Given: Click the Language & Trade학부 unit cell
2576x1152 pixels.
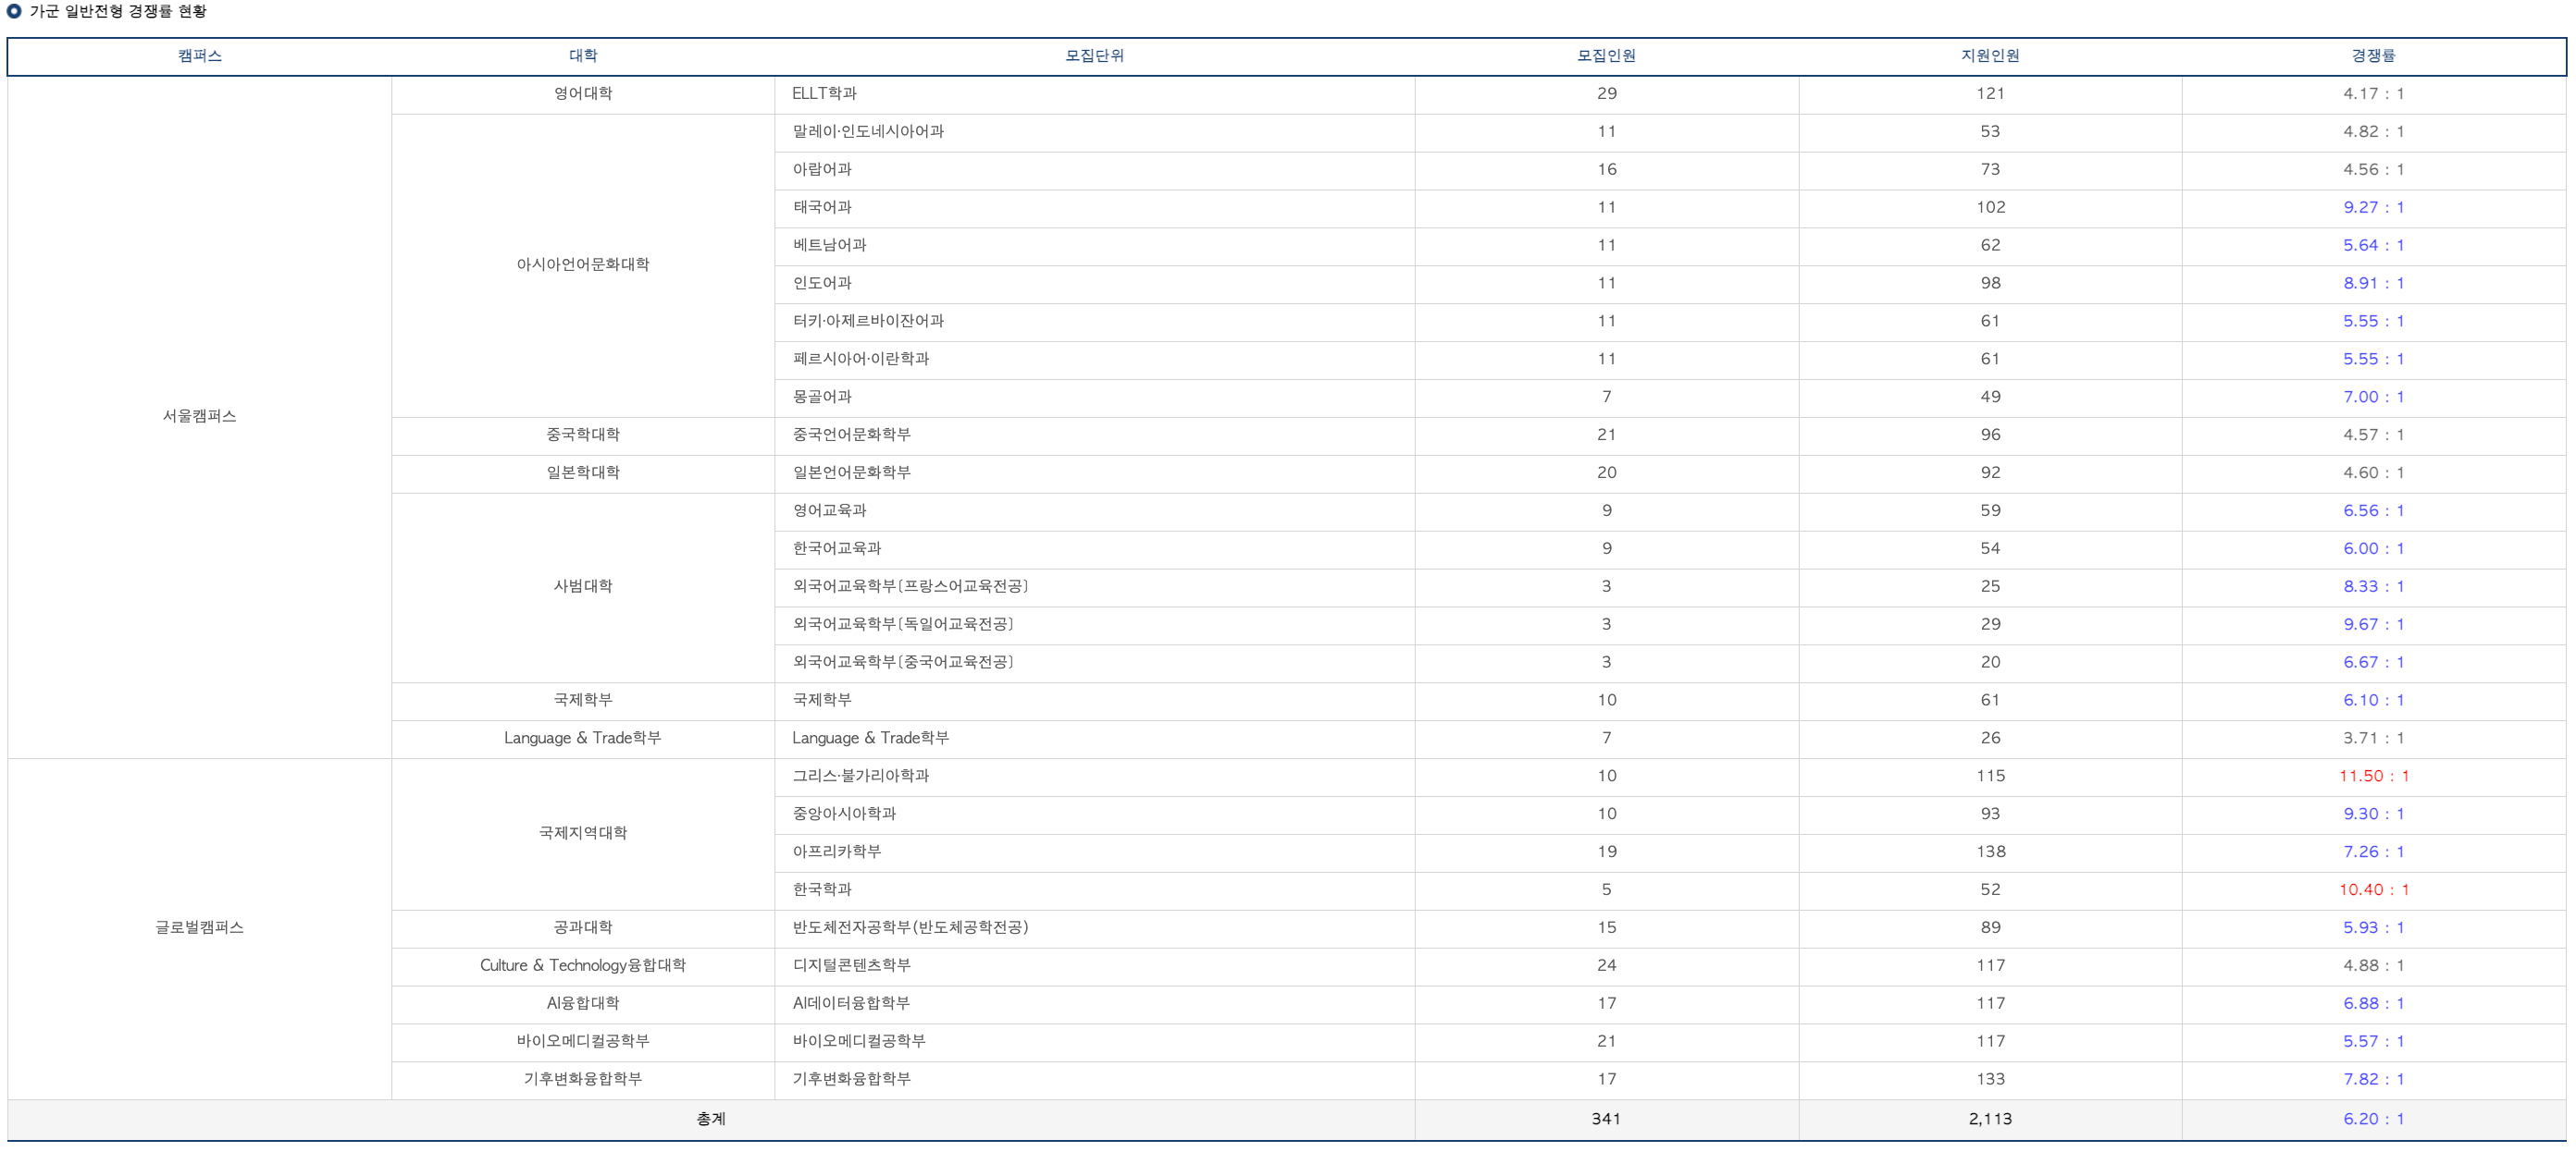Looking at the screenshot, I should 870,738.
